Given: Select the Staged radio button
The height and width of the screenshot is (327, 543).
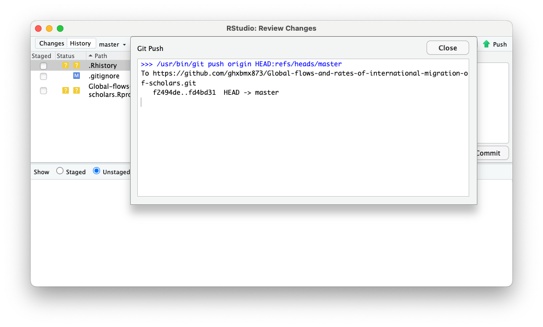Looking at the screenshot, I should [60, 171].
